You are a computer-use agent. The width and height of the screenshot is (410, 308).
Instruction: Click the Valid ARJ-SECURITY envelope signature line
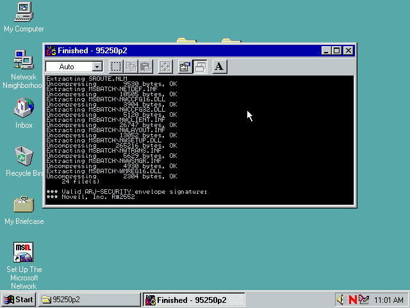pos(127,192)
